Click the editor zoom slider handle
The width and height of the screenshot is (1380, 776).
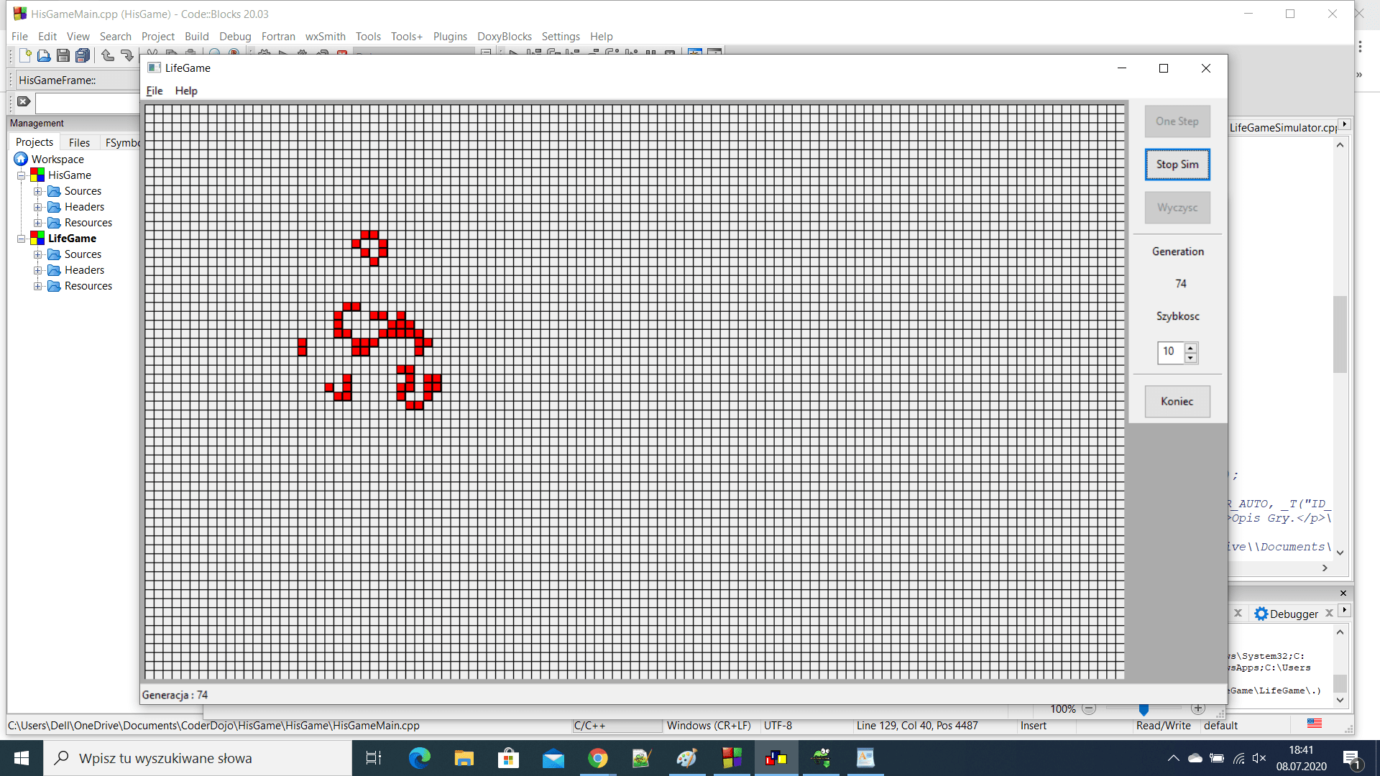click(1144, 709)
